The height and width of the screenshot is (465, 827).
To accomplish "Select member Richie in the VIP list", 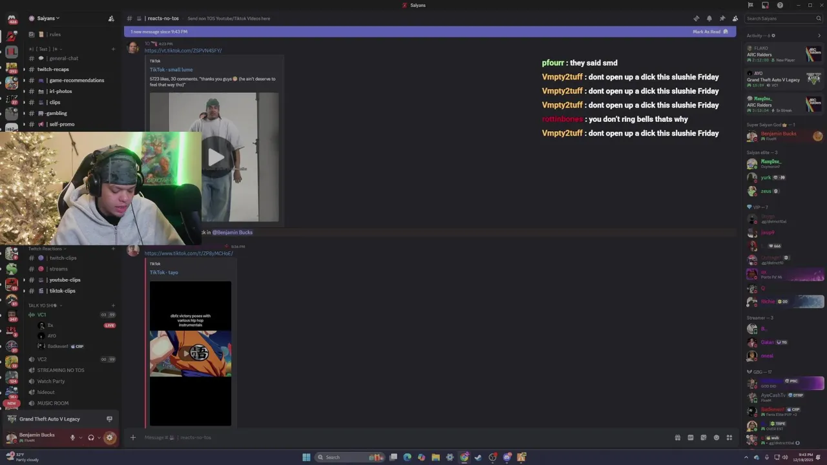I will [x=784, y=302].
